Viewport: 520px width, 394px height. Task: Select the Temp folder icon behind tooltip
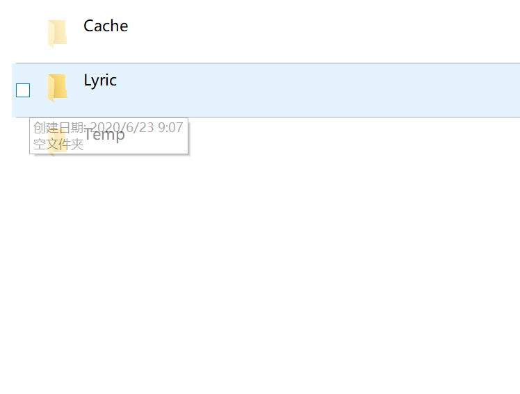[58, 143]
